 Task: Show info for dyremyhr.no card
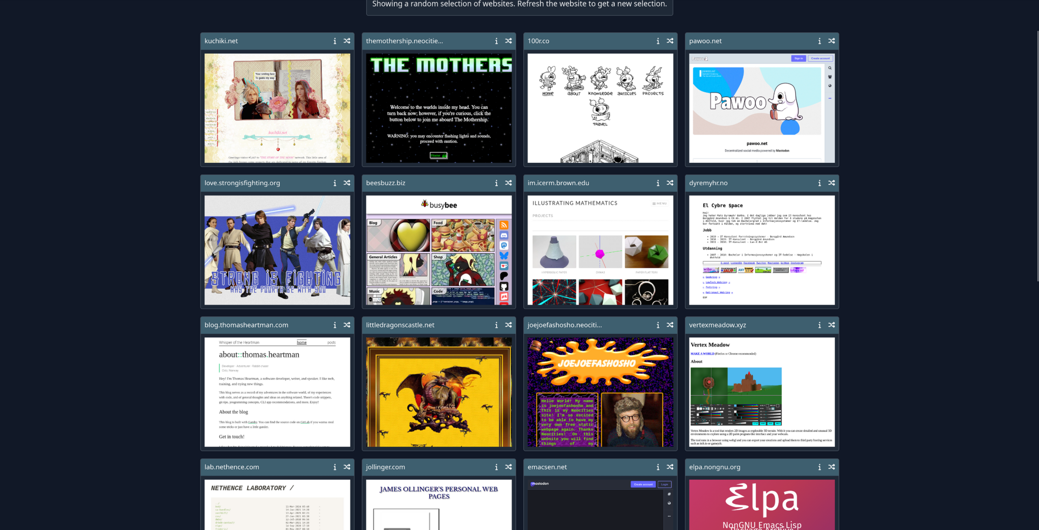click(819, 183)
